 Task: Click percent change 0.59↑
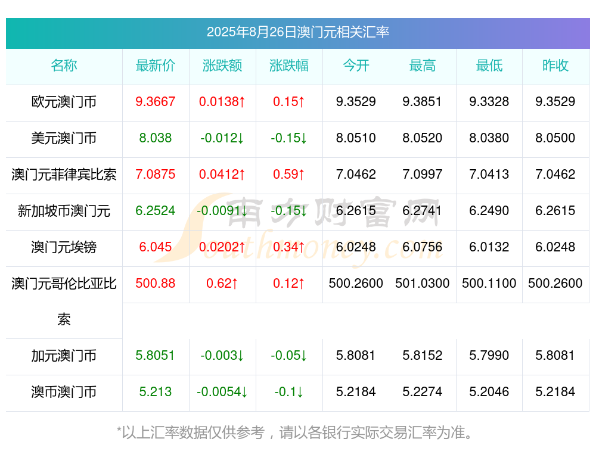289,174
